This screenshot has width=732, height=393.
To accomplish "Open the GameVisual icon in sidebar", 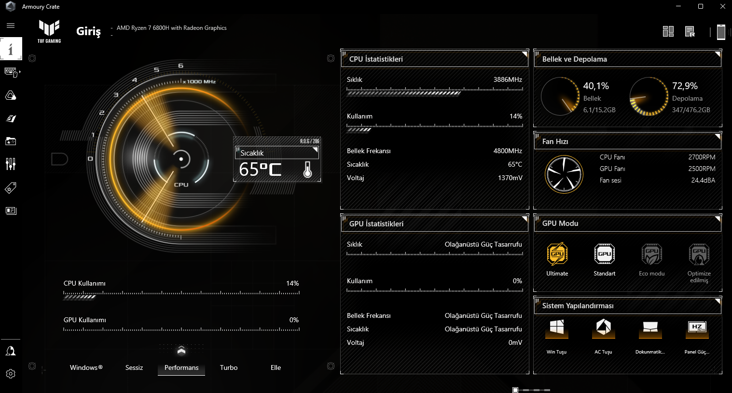I will click(x=11, y=118).
